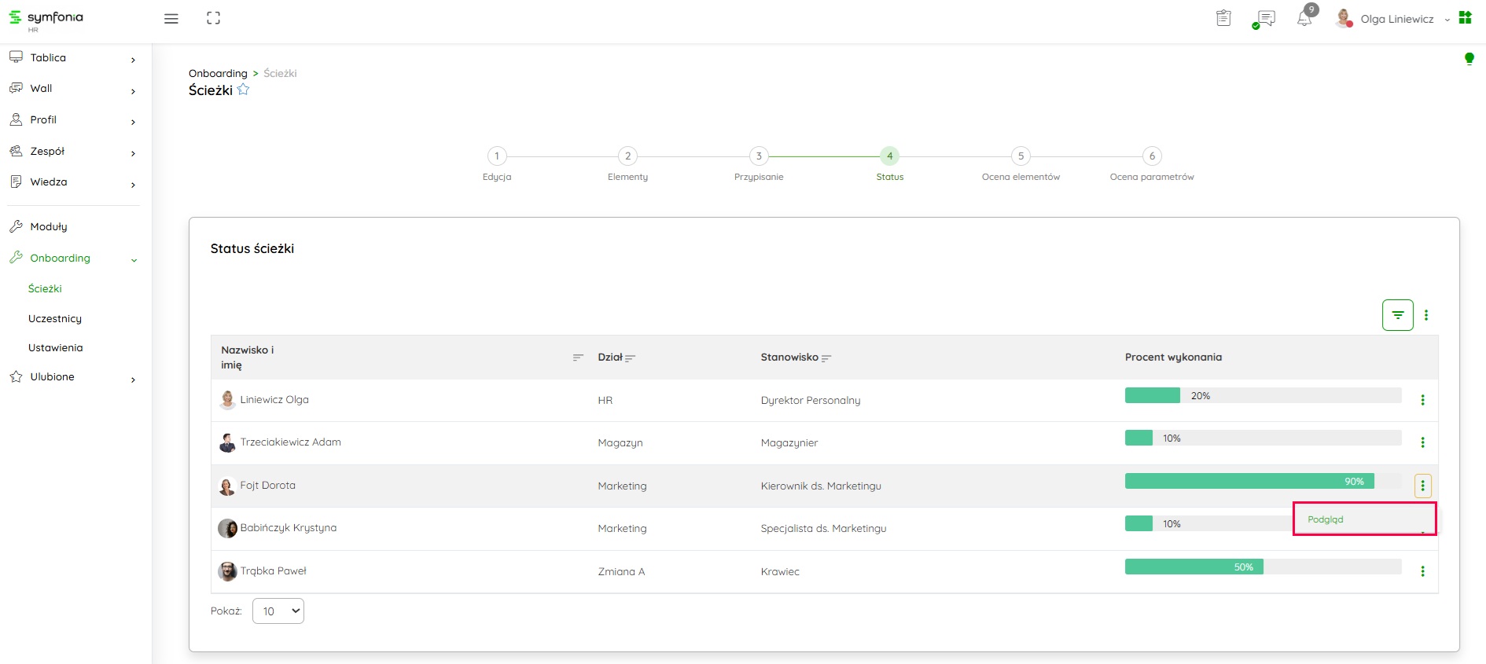This screenshot has height=664, width=1486.
Task: Open the Pokaż rows-per-page dropdown
Action: (278, 611)
